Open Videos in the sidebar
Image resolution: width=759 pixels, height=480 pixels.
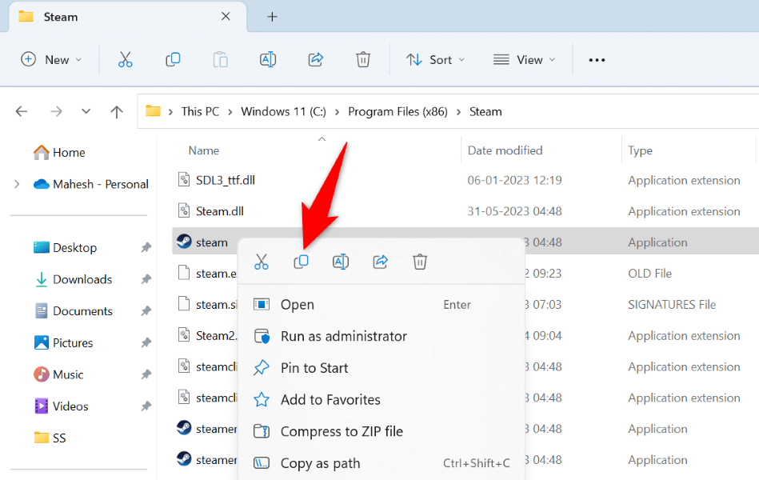click(x=61, y=406)
